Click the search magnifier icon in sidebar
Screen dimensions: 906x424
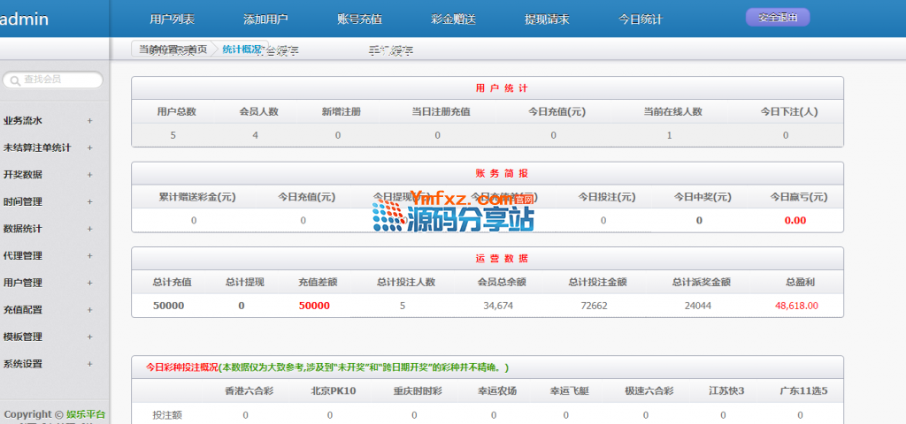tap(13, 80)
